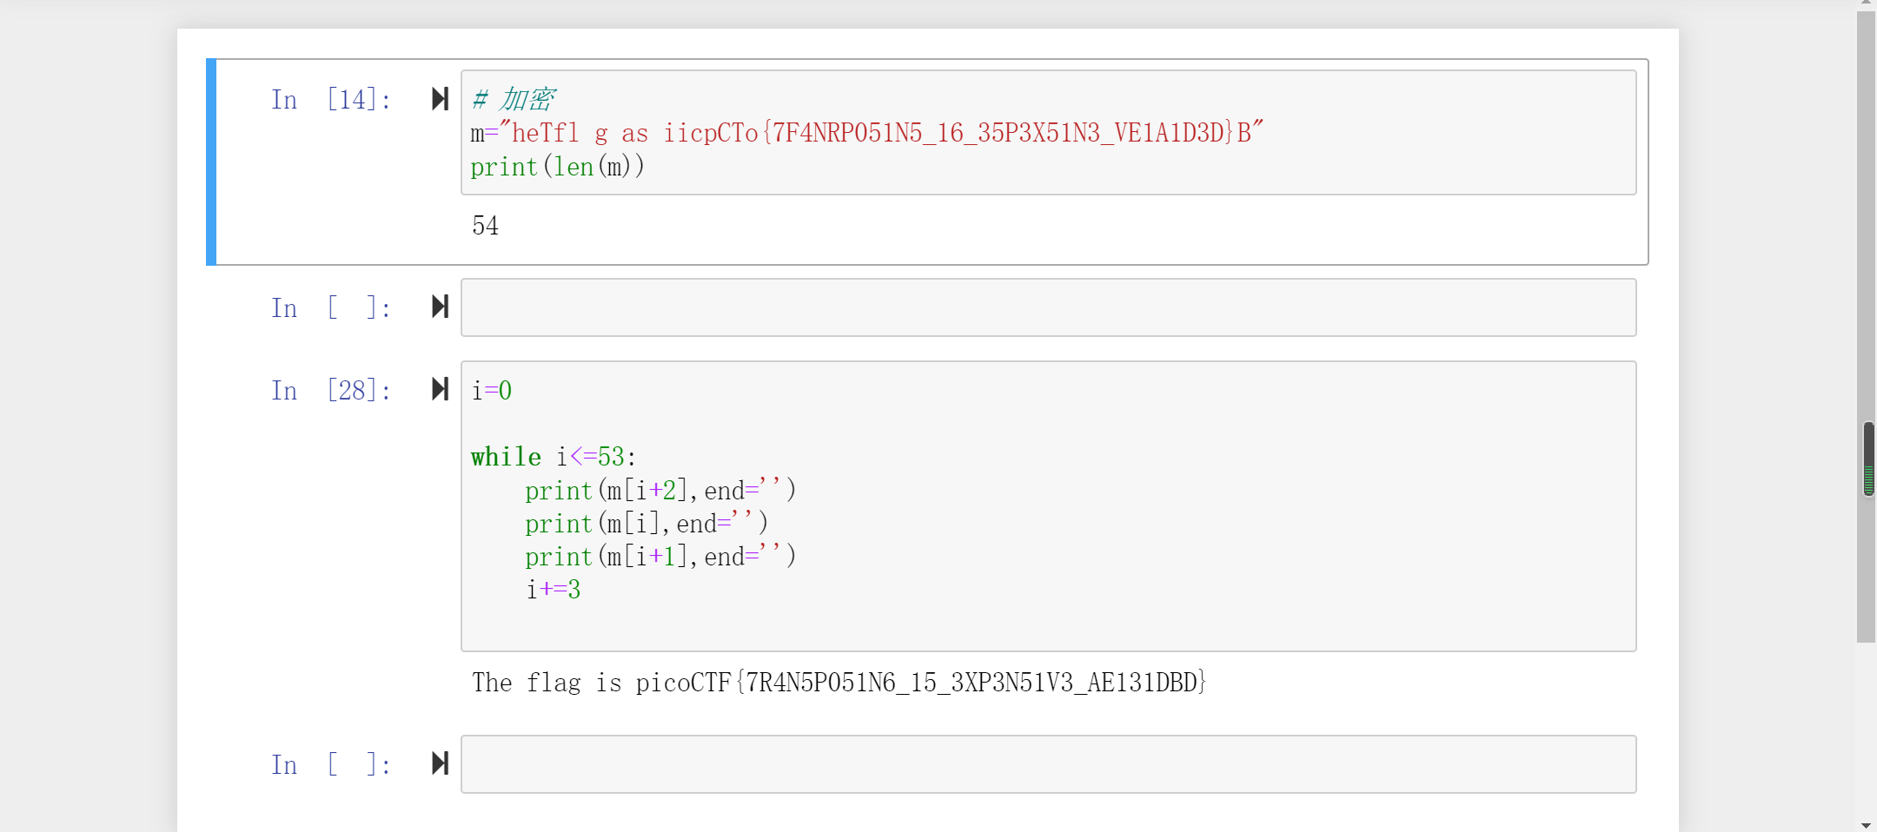Screen dimensions: 1877x832
Task: Select the output text showing 54
Action: 485,226
